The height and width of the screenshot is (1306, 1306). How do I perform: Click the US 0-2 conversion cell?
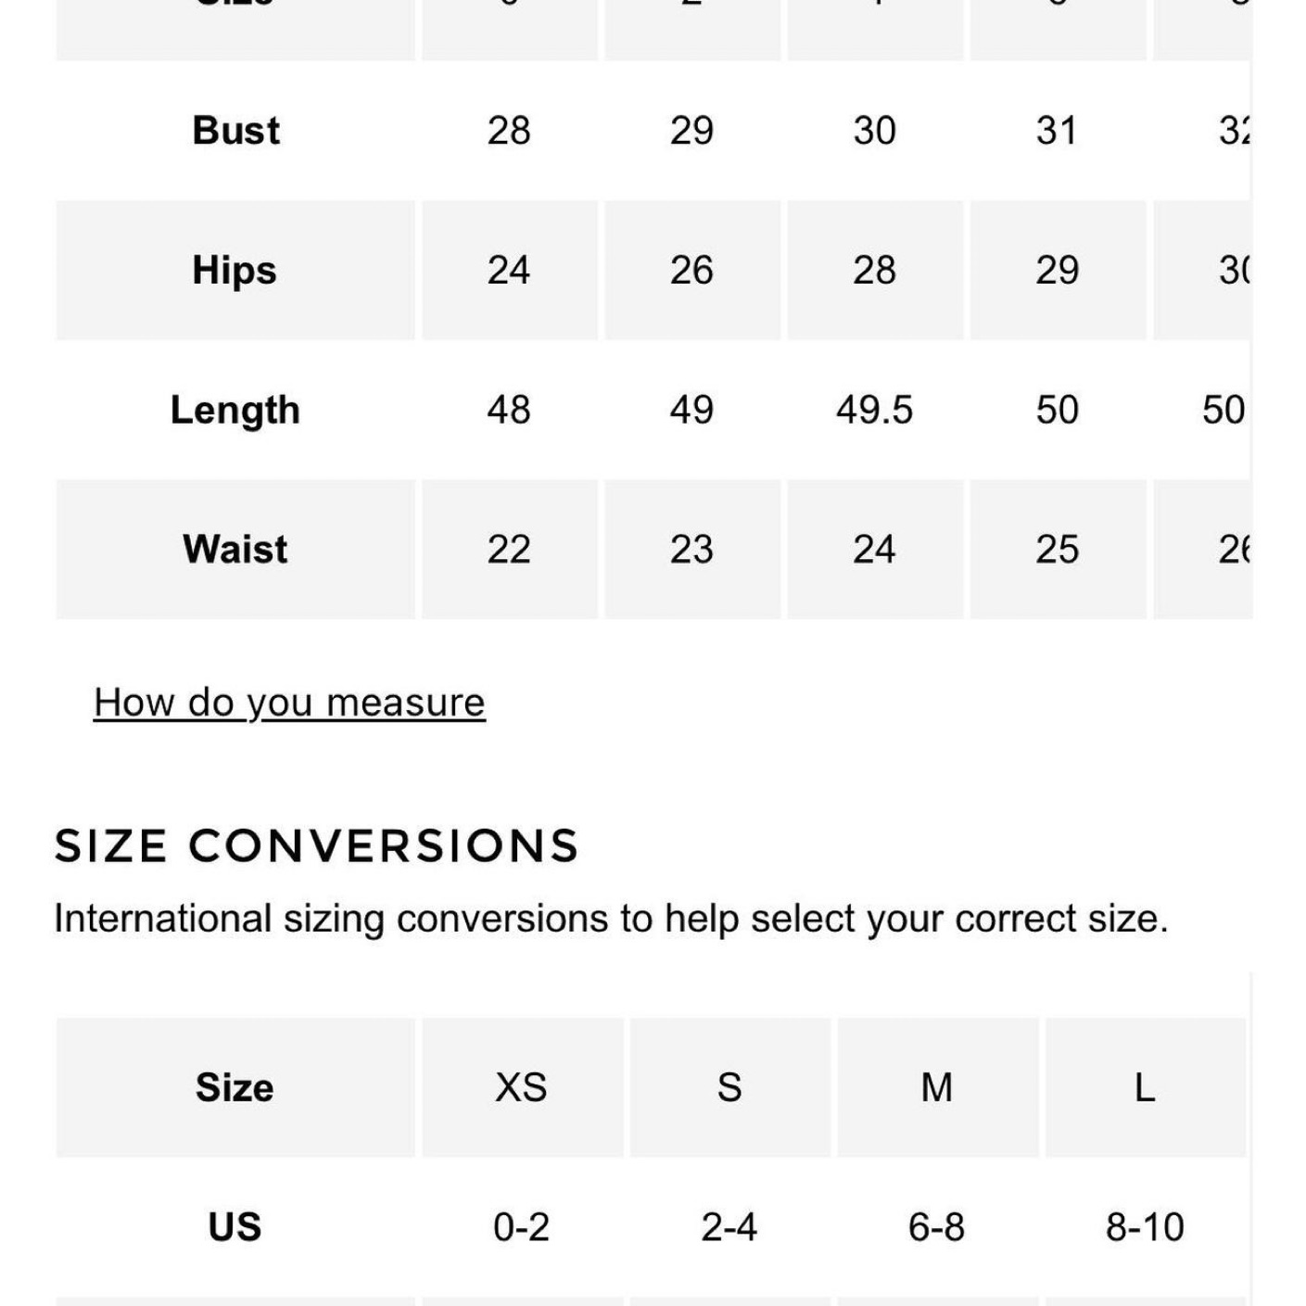pyautogui.click(x=522, y=1227)
